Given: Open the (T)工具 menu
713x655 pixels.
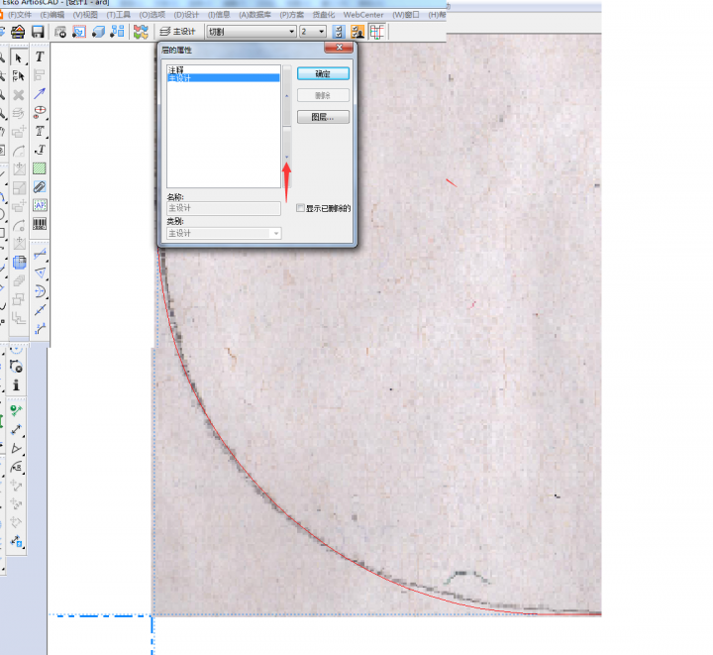Looking at the screenshot, I should 118,15.
